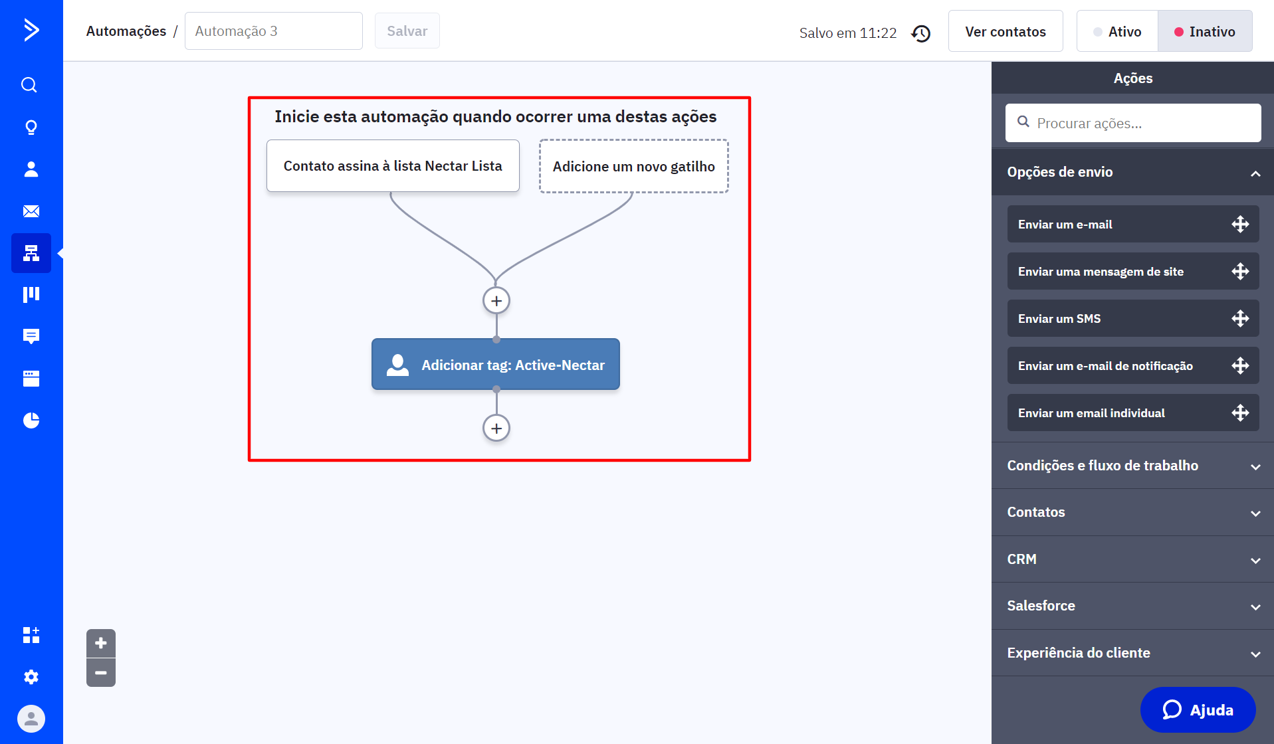Image resolution: width=1274 pixels, height=744 pixels.
Task: Select Enviar um email individual action
Action: coord(1133,413)
